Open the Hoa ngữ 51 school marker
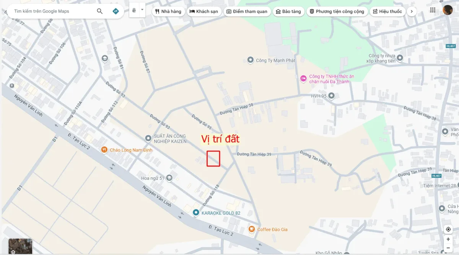 (x=169, y=178)
